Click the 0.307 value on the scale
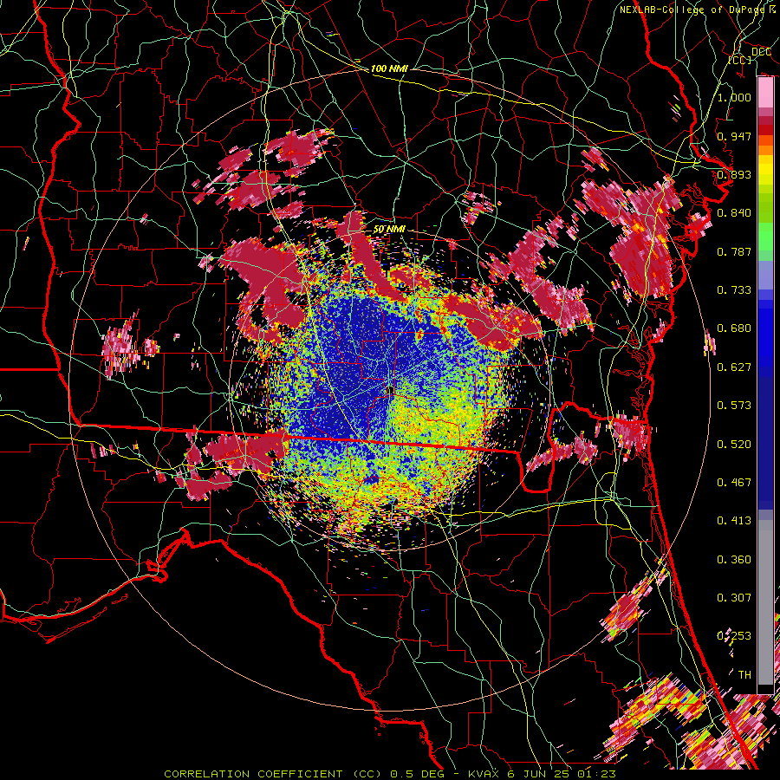Screen dimensions: 780x780 tap(734, 597)
